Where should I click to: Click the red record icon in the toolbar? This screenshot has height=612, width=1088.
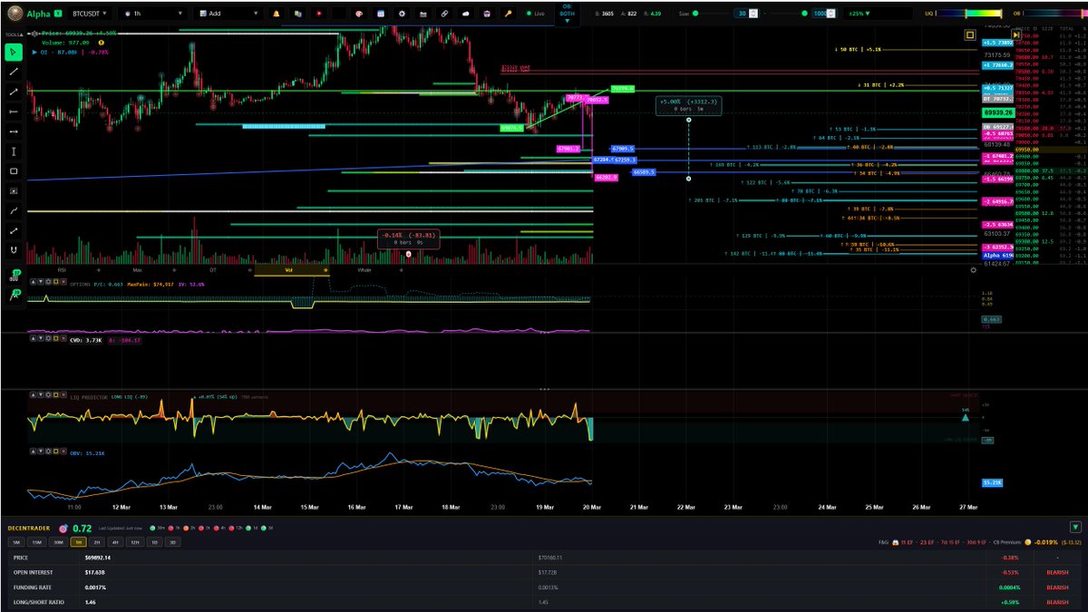tap(318, 14)
